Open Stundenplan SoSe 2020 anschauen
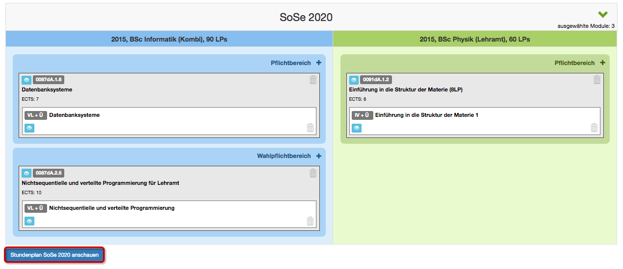The image size is (623, 269). pyautogui.click(x=54, y=255)
